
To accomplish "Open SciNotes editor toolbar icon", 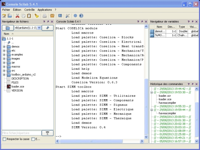I will point(4,16).
